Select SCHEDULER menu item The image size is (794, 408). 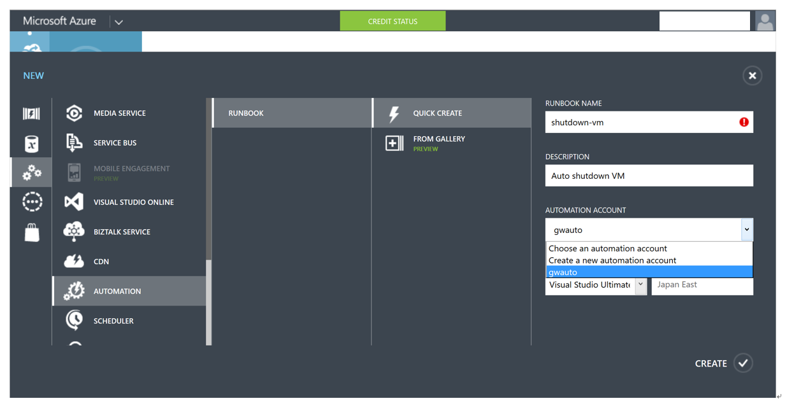[129, 321]
